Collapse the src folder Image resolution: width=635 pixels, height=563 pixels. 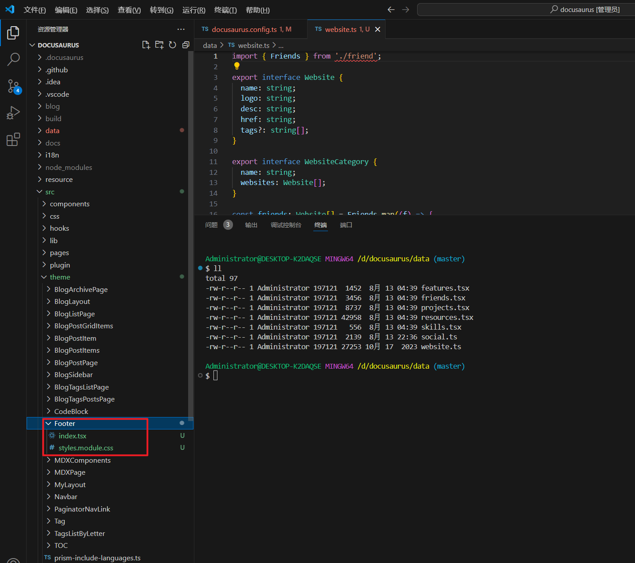(110, 192)
